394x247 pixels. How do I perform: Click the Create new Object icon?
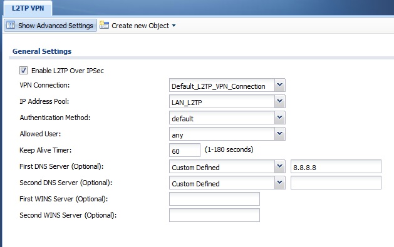[104, 25]
